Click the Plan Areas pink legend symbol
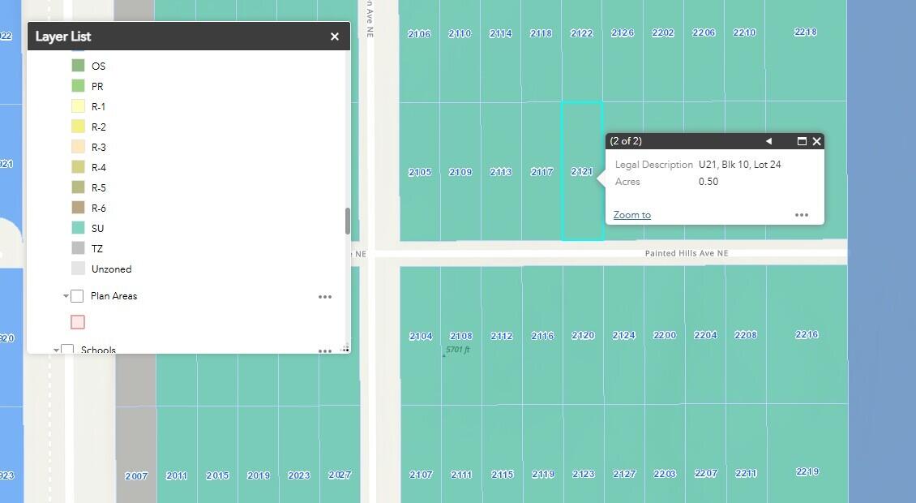916x503 pixels. (x=78, y=322)
